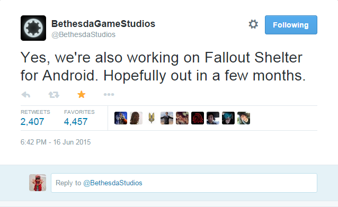
Task: Retweet this Bethesda tweet
Action: 54,95
